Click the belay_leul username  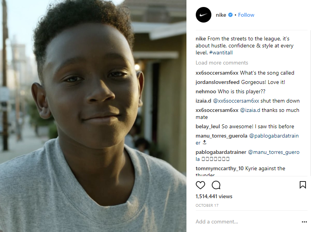tap(208, 126)
